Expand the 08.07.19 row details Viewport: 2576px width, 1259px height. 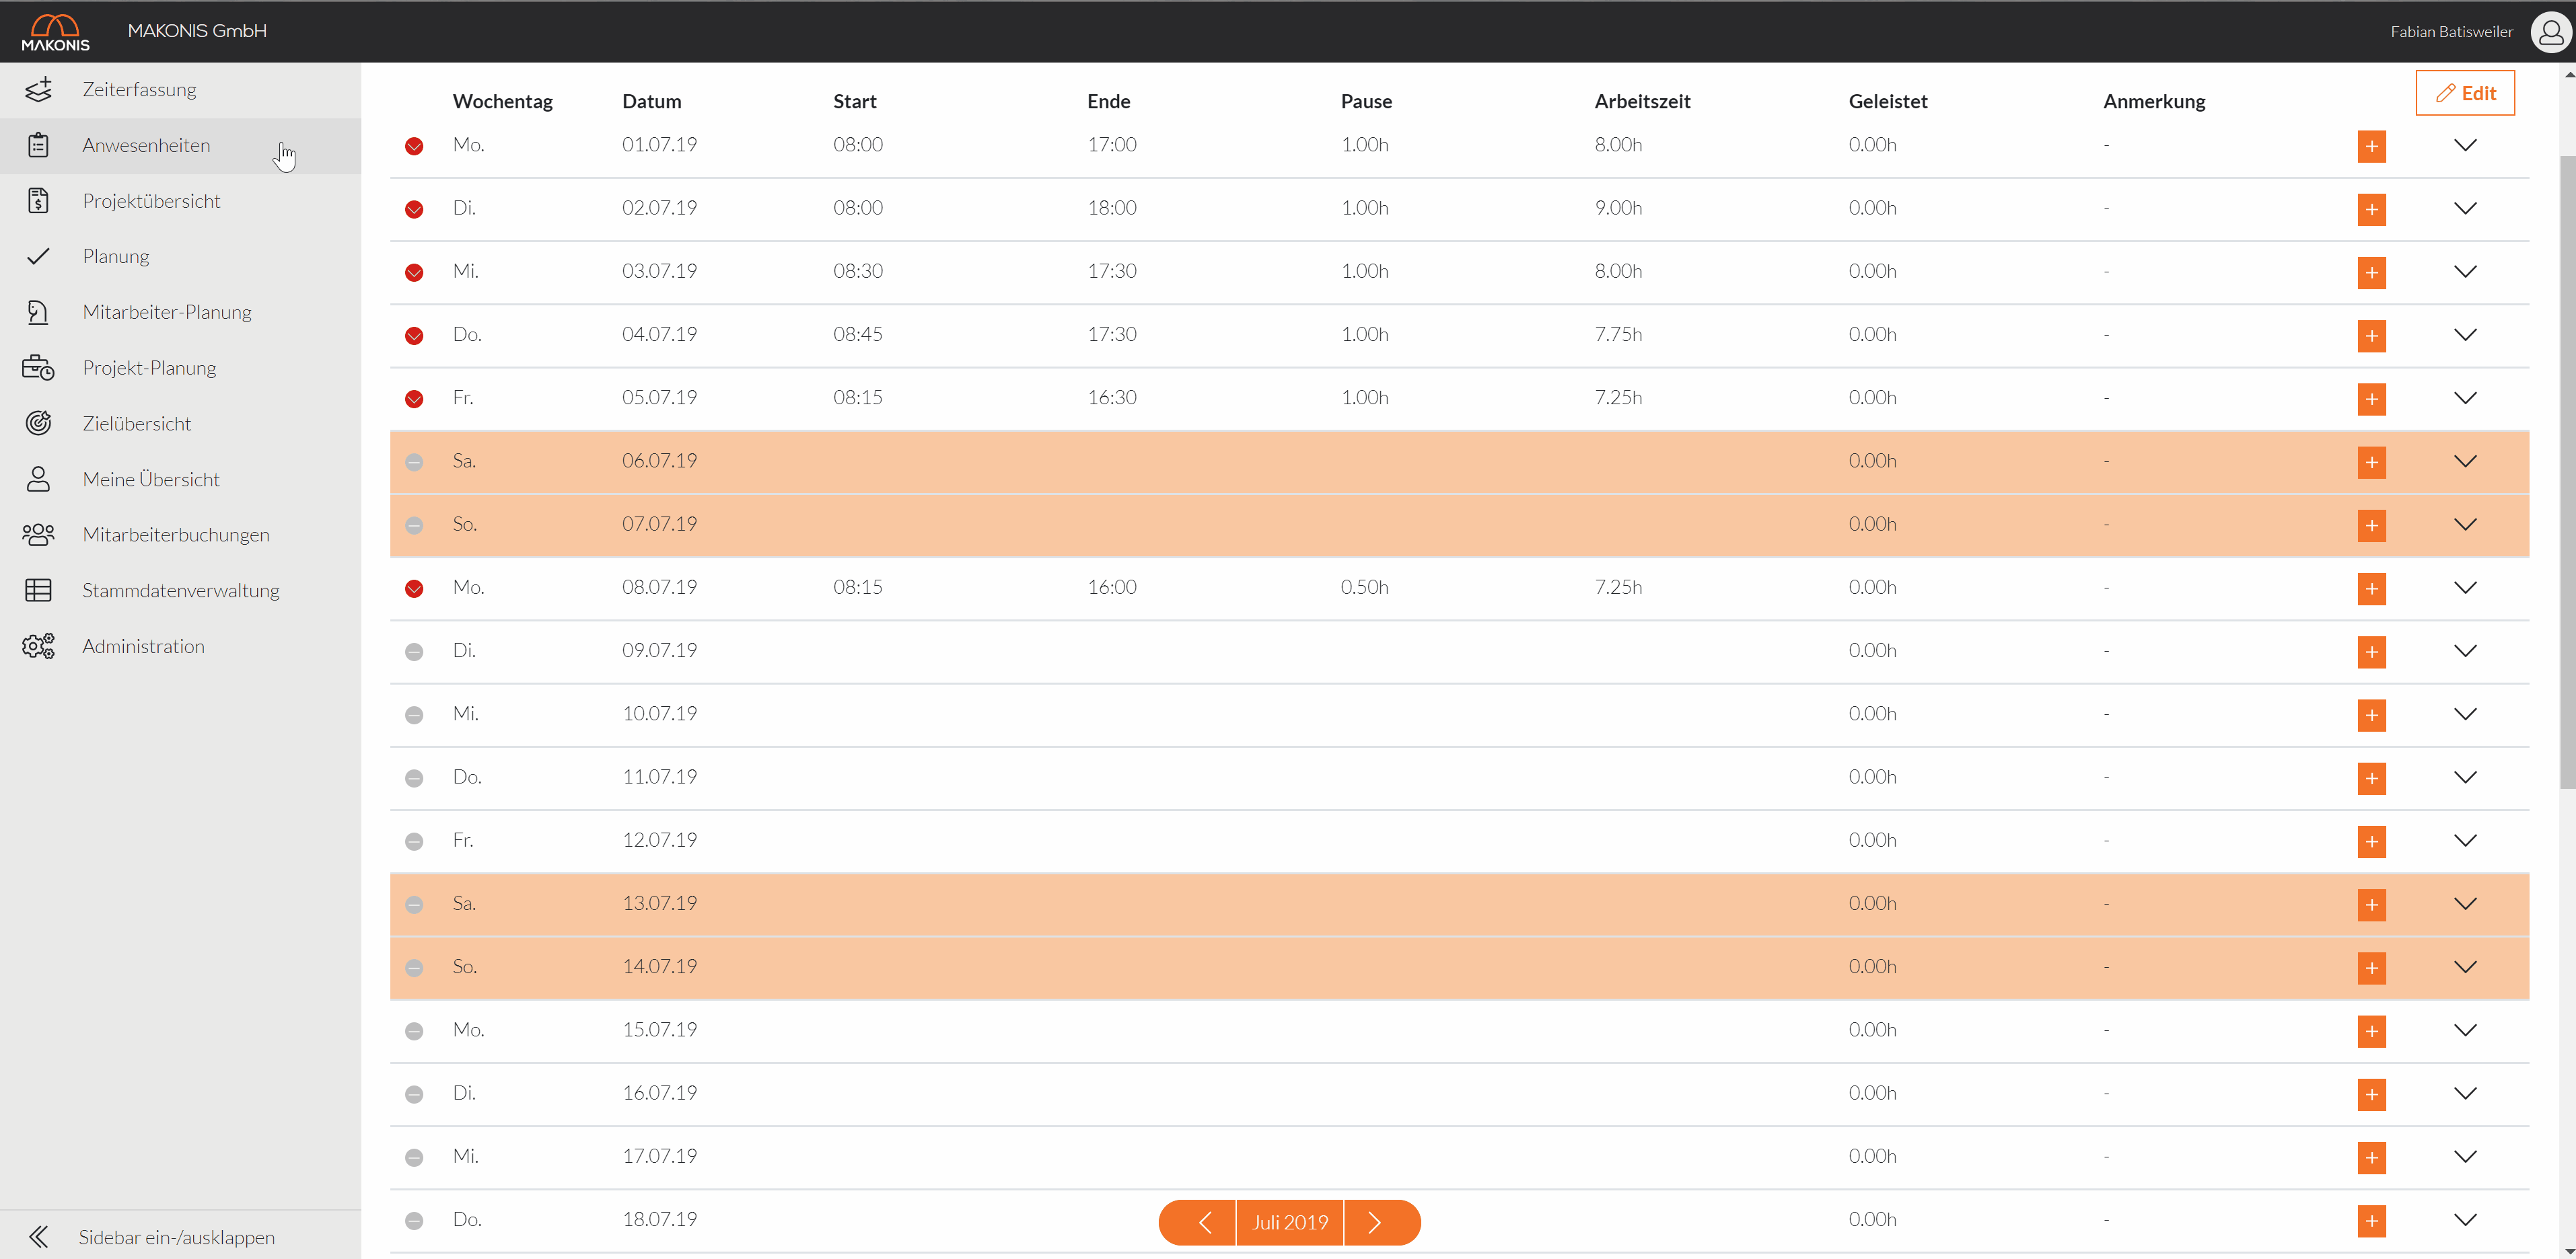[x=2465, y=588]
